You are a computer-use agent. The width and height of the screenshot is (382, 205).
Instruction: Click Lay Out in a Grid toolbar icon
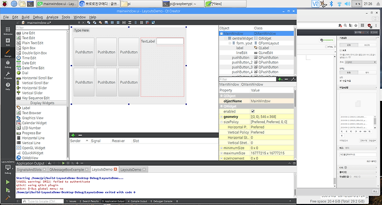pyautogui.click(x=142, y=23)
